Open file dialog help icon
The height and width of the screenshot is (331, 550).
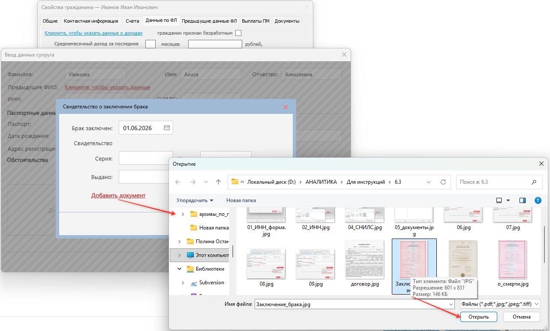(x=538, y=200)
